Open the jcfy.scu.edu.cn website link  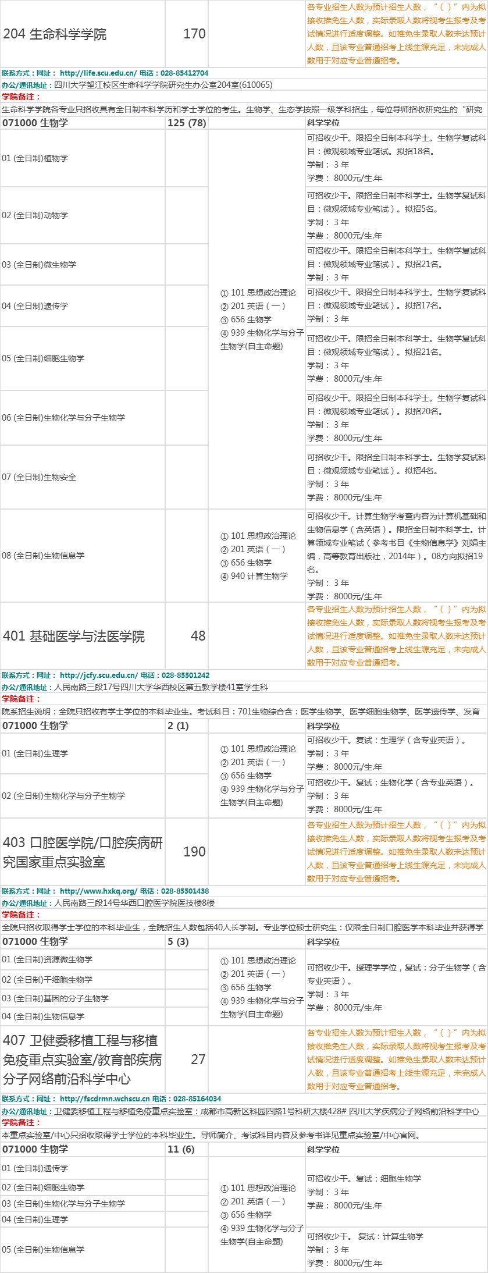pos(98,675)
